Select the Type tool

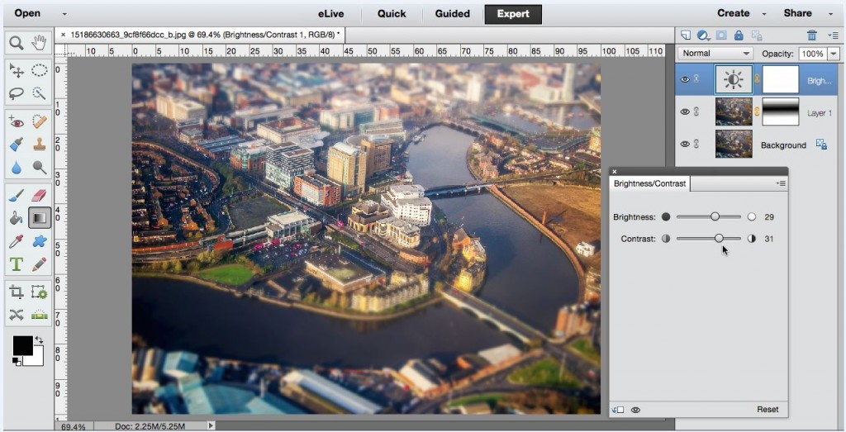(x=17, y=264)
